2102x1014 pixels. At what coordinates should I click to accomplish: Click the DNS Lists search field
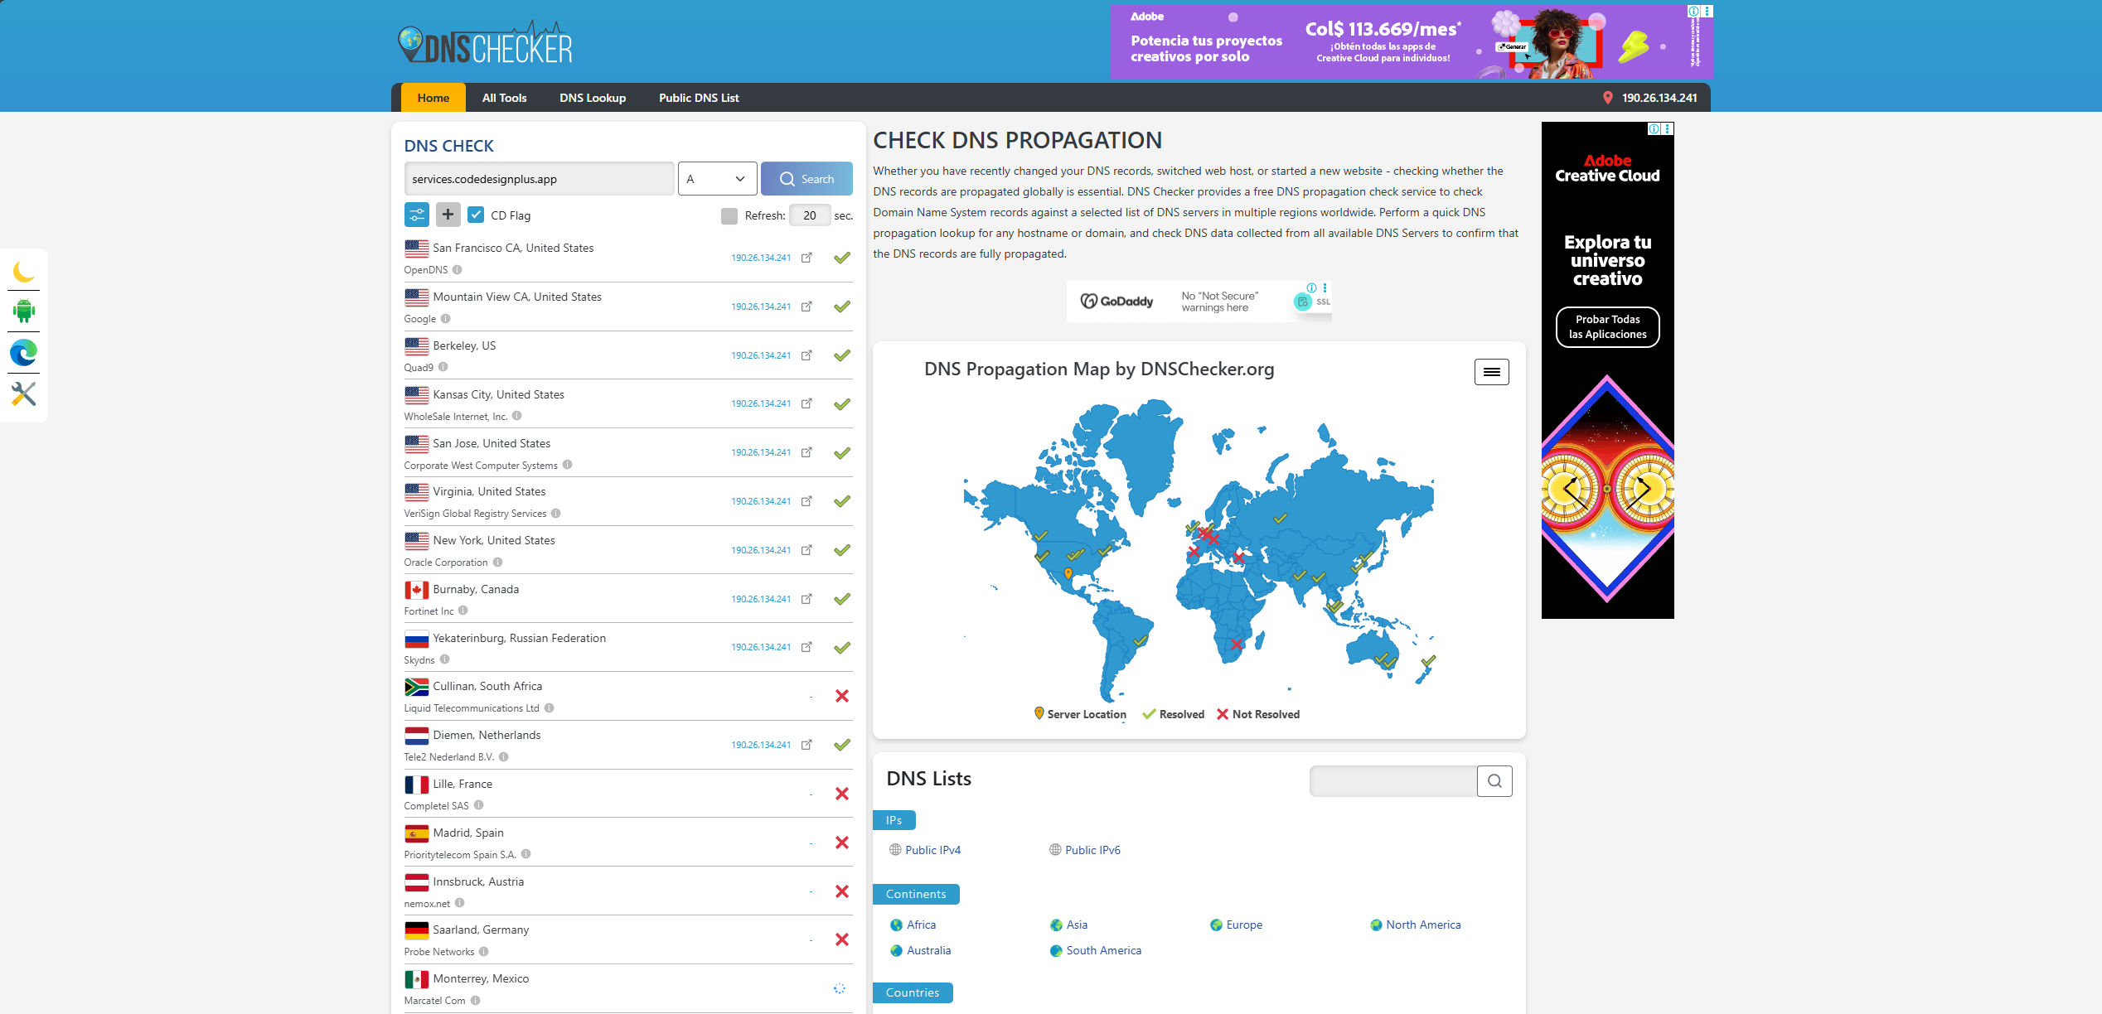pyautogui.click(x=1393, y=780)
